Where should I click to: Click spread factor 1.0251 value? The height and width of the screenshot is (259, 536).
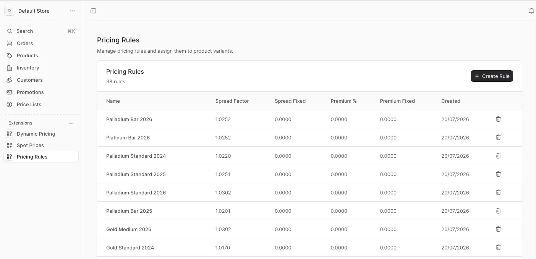(x=223, y=174)
